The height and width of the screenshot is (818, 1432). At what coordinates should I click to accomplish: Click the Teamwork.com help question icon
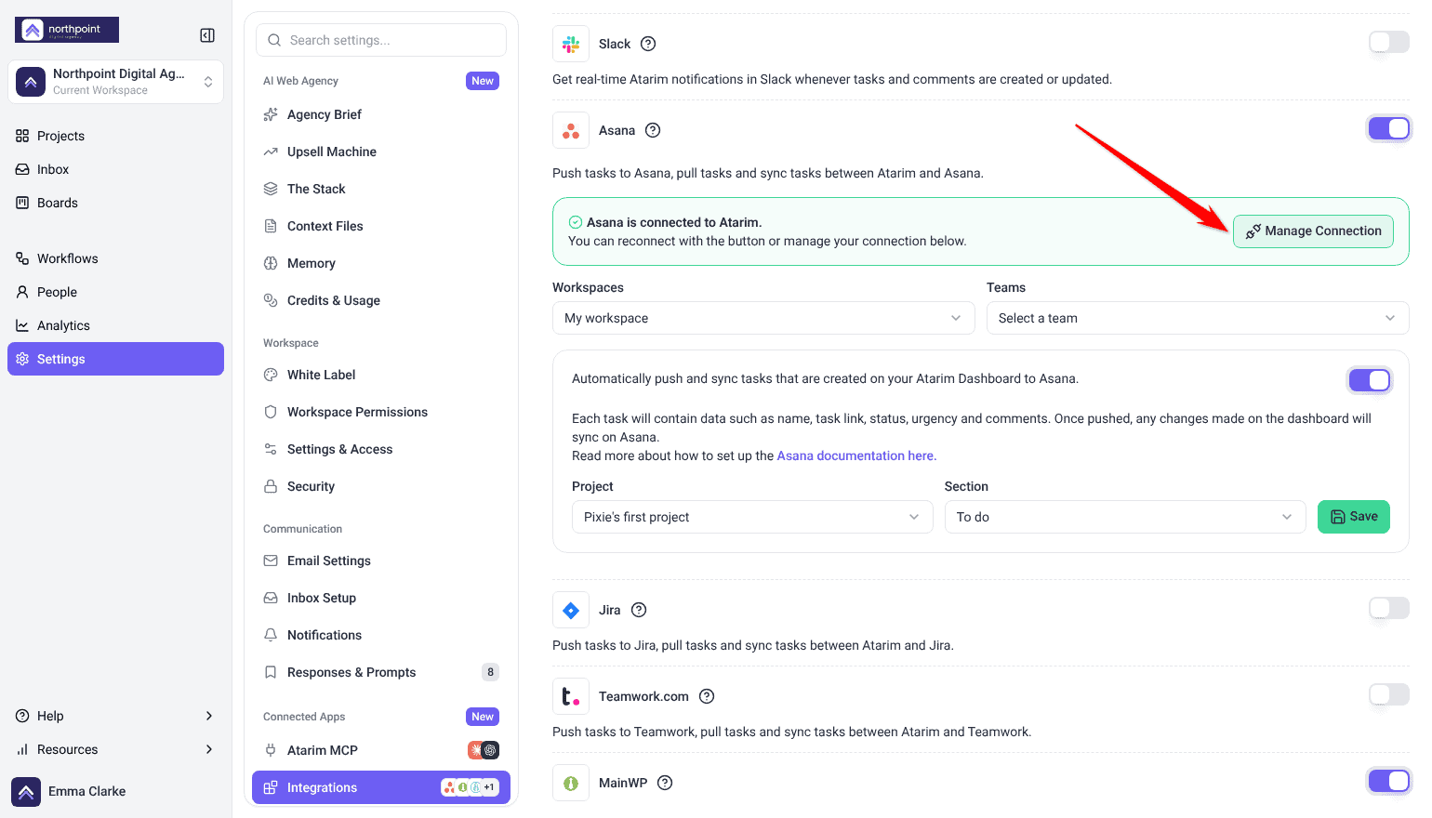[x=707, y=696]
